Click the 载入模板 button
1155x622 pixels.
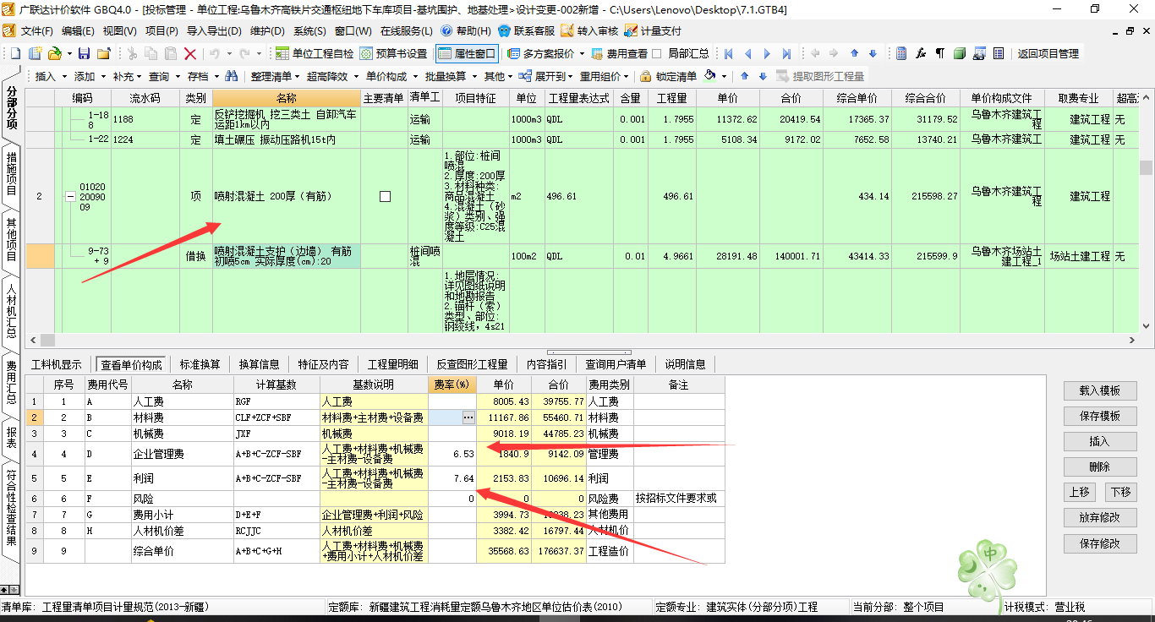pyautogui.click(x=1100, y=390)
